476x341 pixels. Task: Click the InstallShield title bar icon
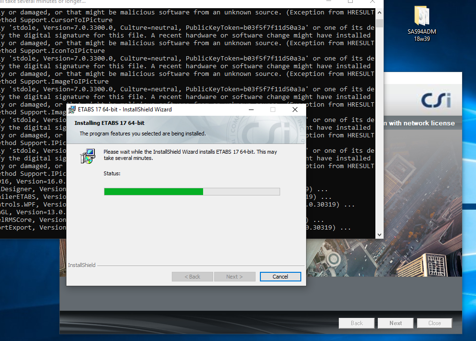tap(72, 110)
